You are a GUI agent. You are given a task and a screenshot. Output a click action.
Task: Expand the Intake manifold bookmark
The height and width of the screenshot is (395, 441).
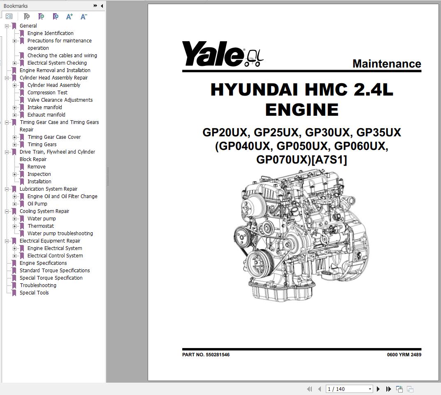pos(15,108)
